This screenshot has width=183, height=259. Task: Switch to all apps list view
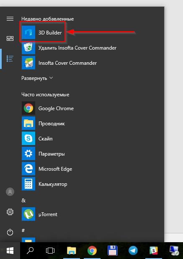10,58
